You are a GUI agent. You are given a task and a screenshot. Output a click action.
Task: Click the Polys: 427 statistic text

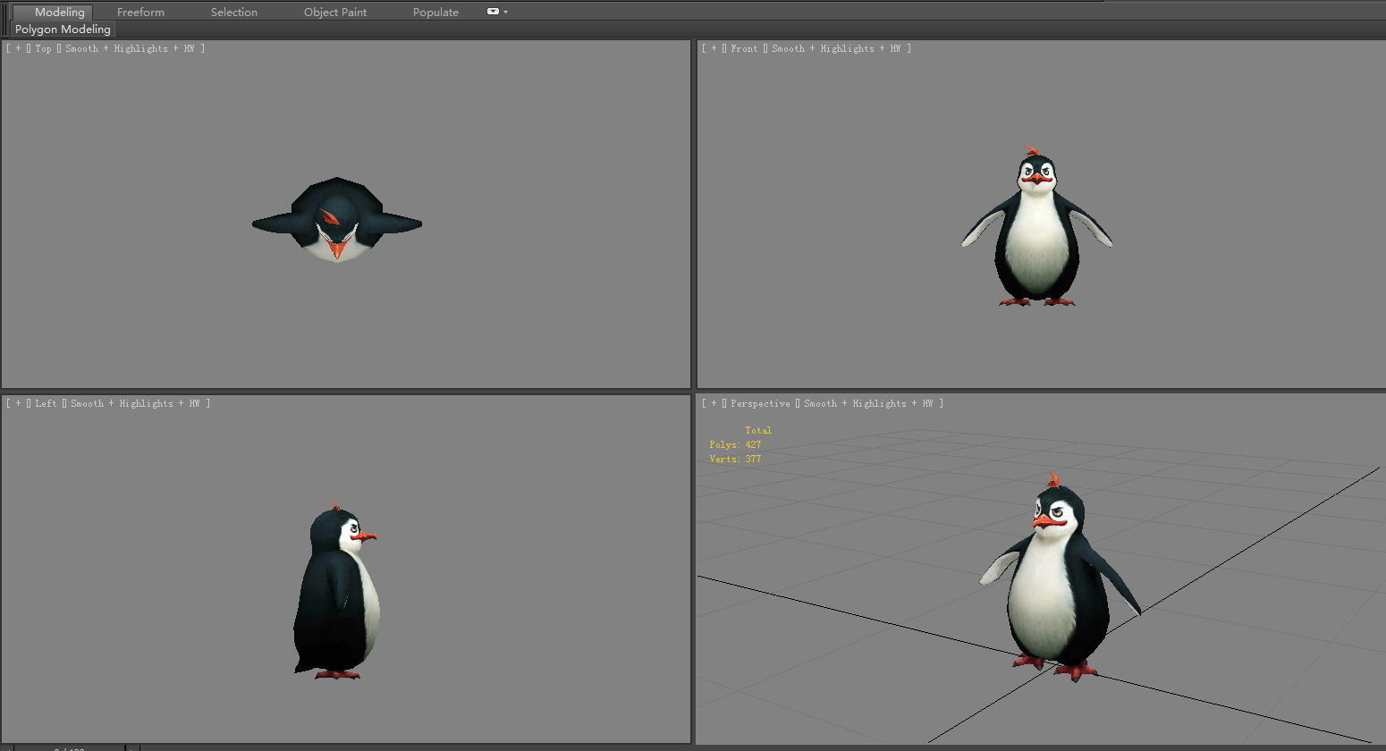click(x=735, y=445)
